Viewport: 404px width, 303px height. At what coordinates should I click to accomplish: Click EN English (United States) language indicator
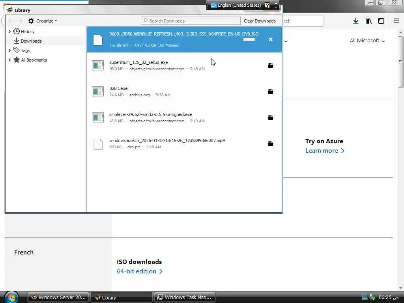pyautogui.click(x=236, y=5)
